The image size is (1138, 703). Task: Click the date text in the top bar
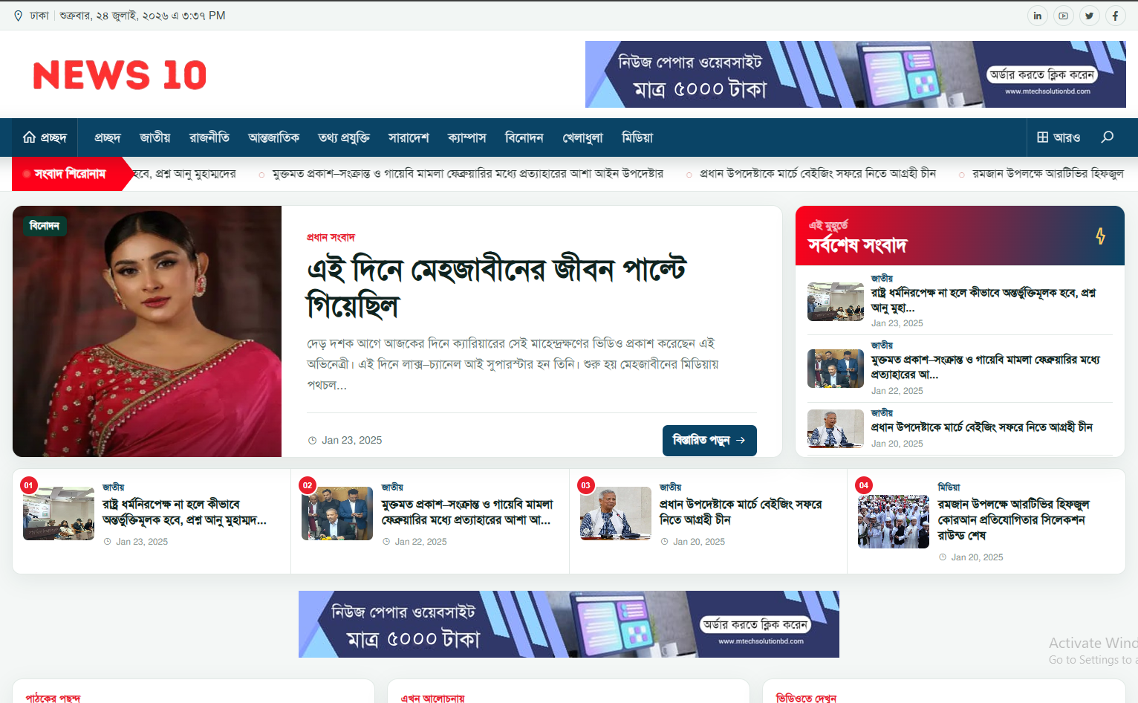(x=143, y=16)
